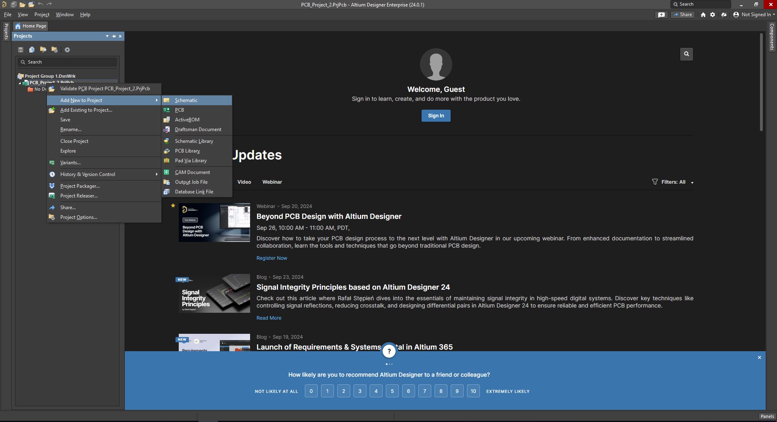Click the ActiveBOM icon in submenu

[x=167, y=120]
